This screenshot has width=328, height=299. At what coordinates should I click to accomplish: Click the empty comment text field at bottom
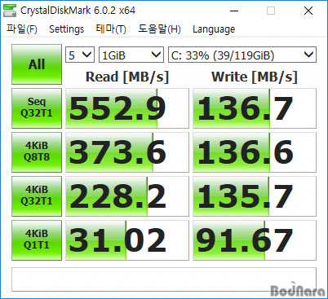click(164, 279)
